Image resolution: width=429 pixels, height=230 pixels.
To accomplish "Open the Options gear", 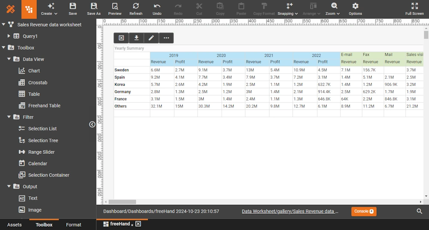I will pos(355,9).
